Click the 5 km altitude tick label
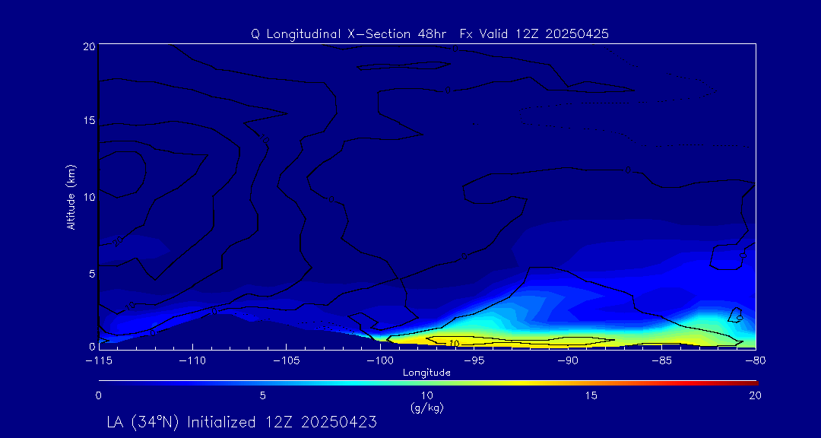The width and height of the screenshot is (821, 438). tap(90, 273)
